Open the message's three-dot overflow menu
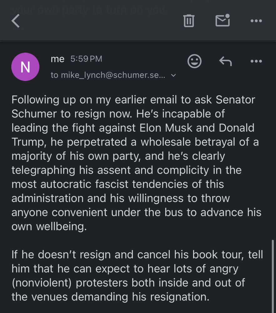Viewport: 276px width, 313px height. (x=256, y=61)
